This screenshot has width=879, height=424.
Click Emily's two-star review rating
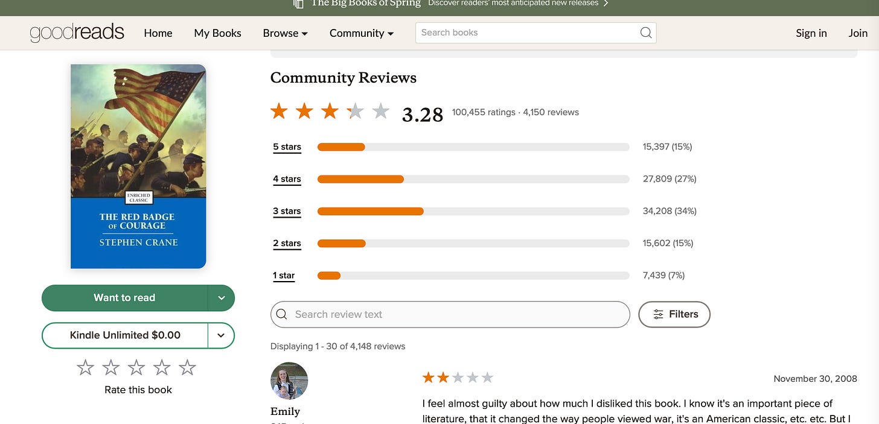458,378
